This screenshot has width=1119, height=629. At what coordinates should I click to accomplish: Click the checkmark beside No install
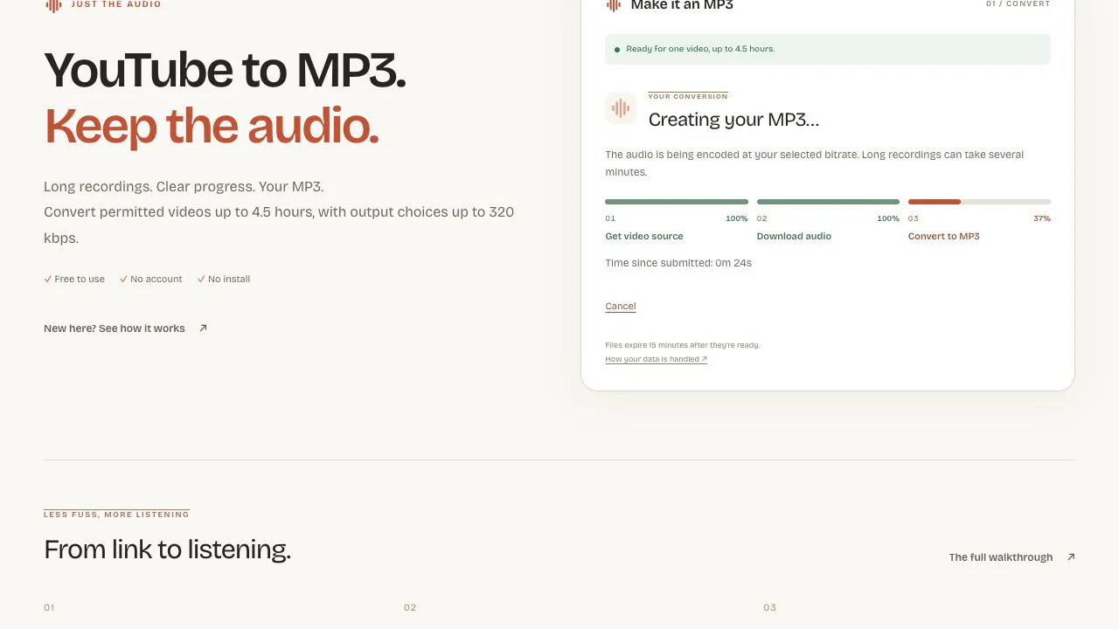[202, 280]
